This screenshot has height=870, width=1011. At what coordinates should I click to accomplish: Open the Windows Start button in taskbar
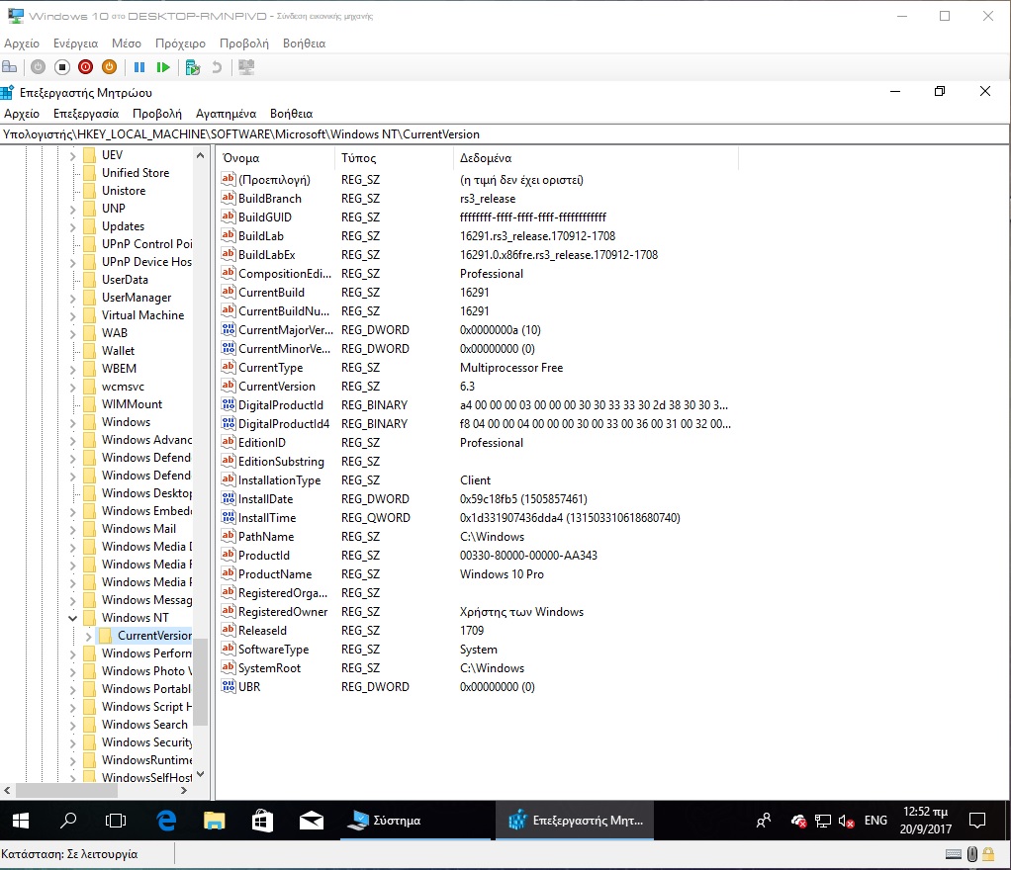[x=21, y=821]
